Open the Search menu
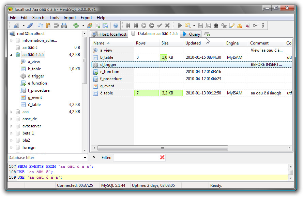 (38, 18)
